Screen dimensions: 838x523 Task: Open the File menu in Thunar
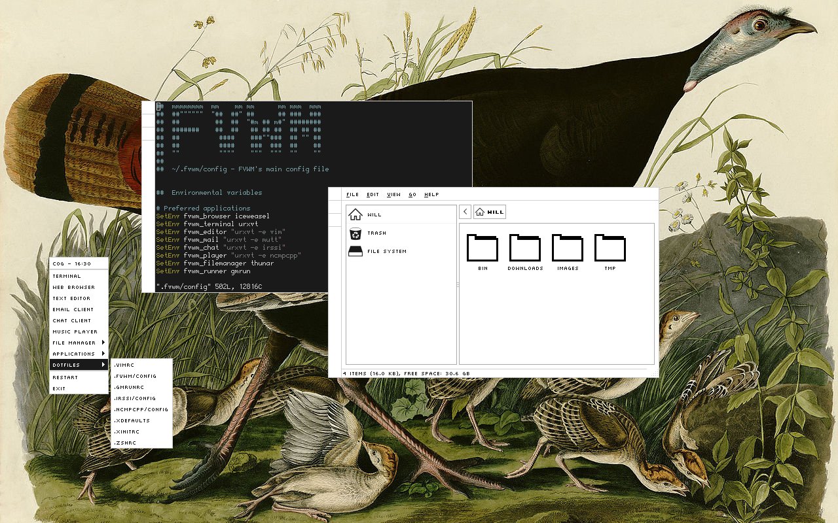click(352, 194)
